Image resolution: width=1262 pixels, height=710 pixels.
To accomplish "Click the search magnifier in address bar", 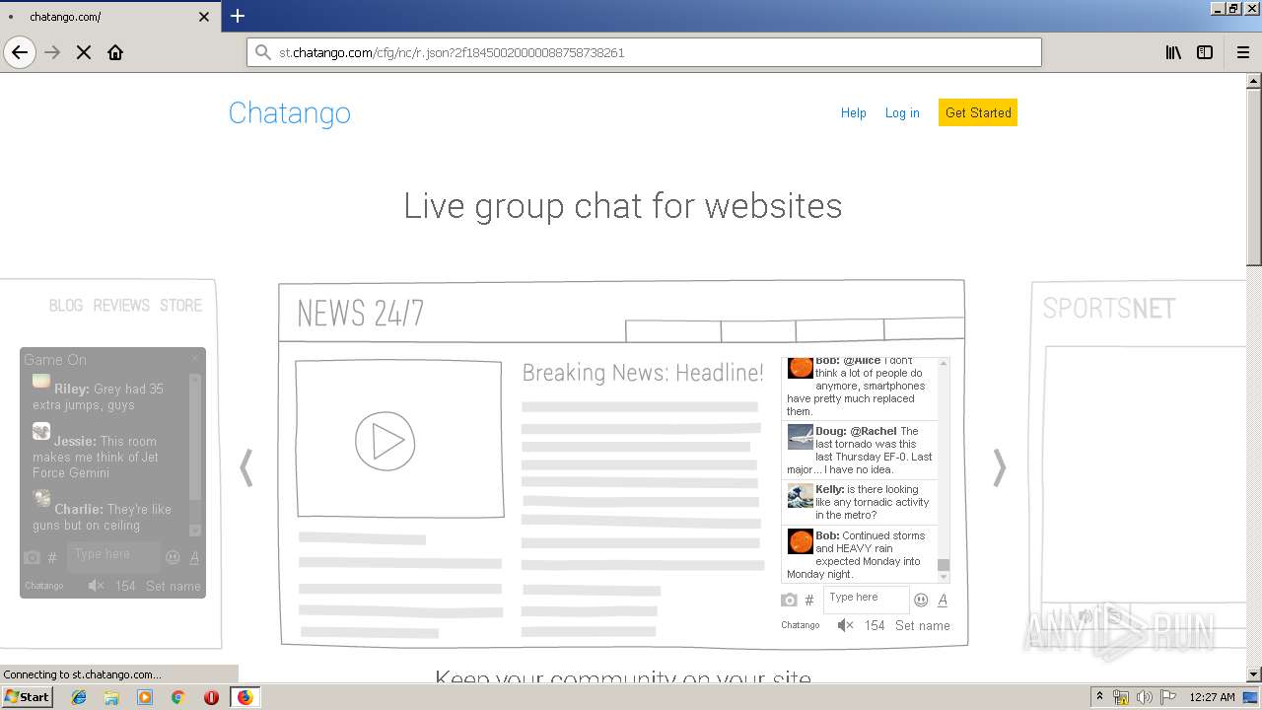I will pyautogui.click(x=262, y=52).
